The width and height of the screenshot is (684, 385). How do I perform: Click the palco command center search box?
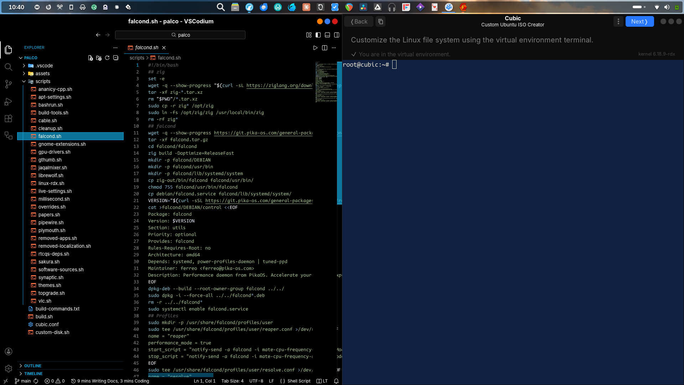(x=180, y=35)
